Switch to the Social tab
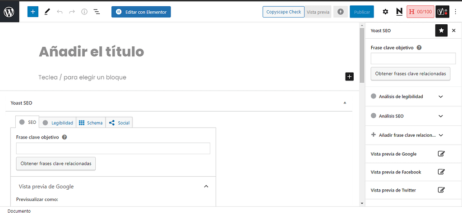The width and height of the screenshot is (462, 214). point(119,123)
